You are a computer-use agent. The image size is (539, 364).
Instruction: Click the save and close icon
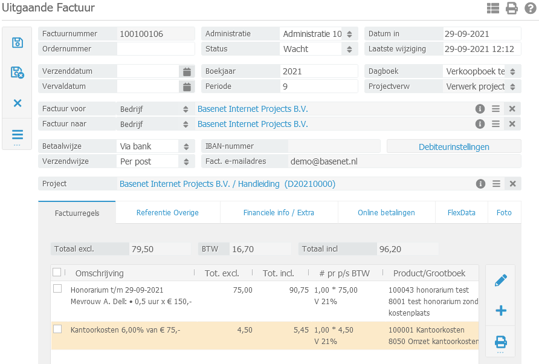18,73
